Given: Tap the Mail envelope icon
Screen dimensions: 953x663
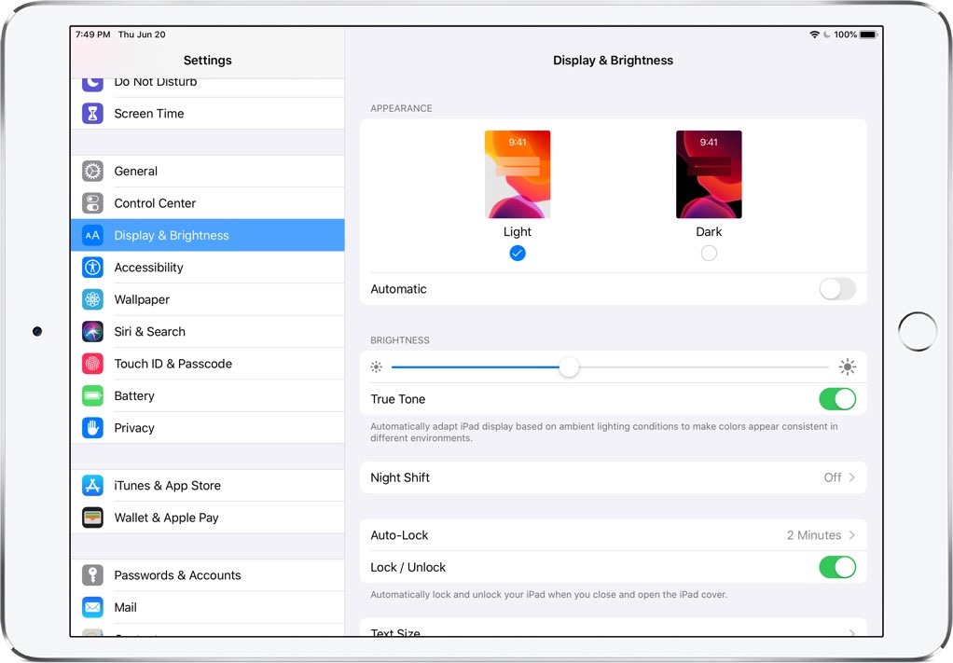Looking at the screenshot, I should [92, 607].
